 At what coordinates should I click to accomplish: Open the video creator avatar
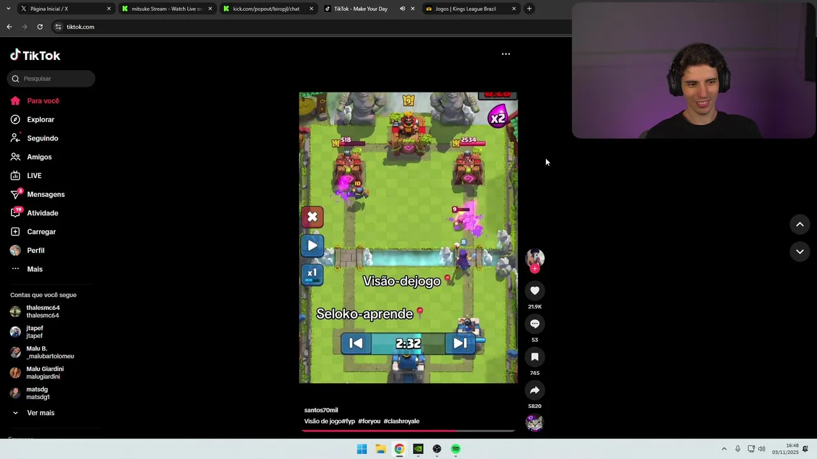tap(535, 258)
